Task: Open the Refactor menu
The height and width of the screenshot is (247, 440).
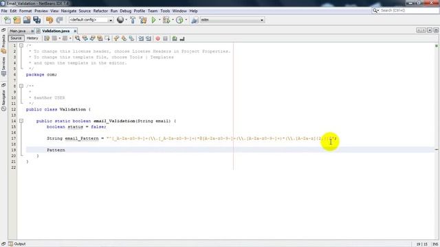Action: point(100,11)
